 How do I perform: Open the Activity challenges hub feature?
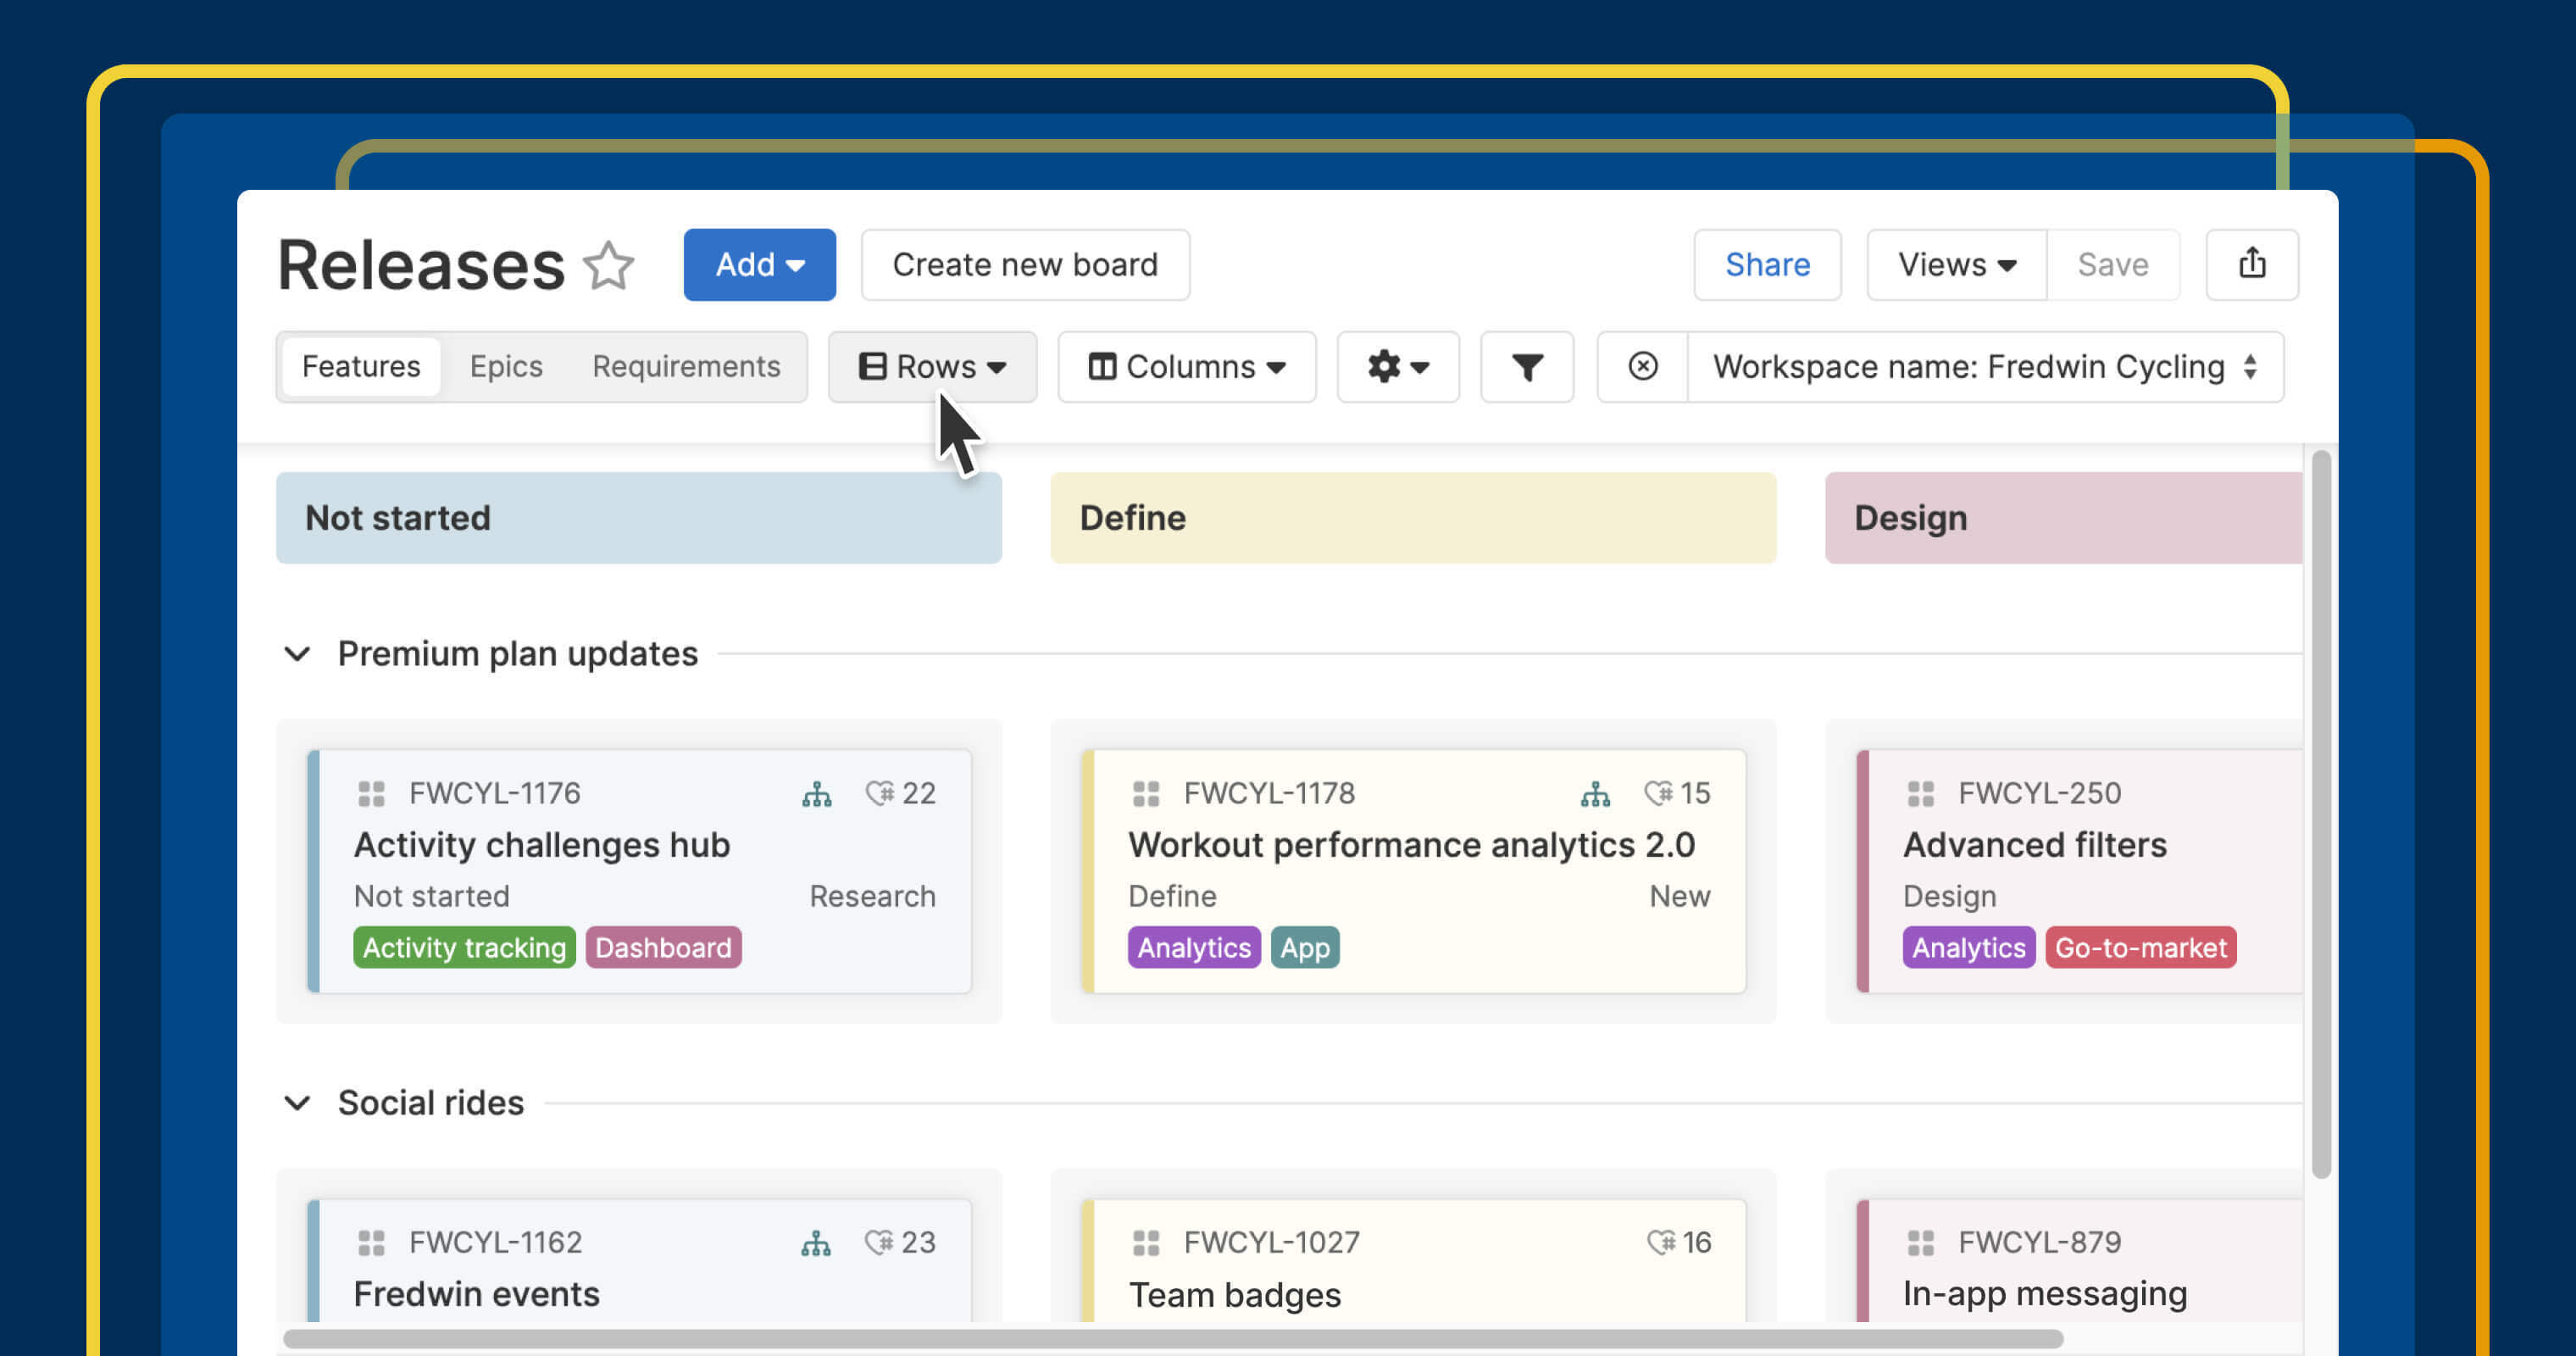tap(541, 845)
